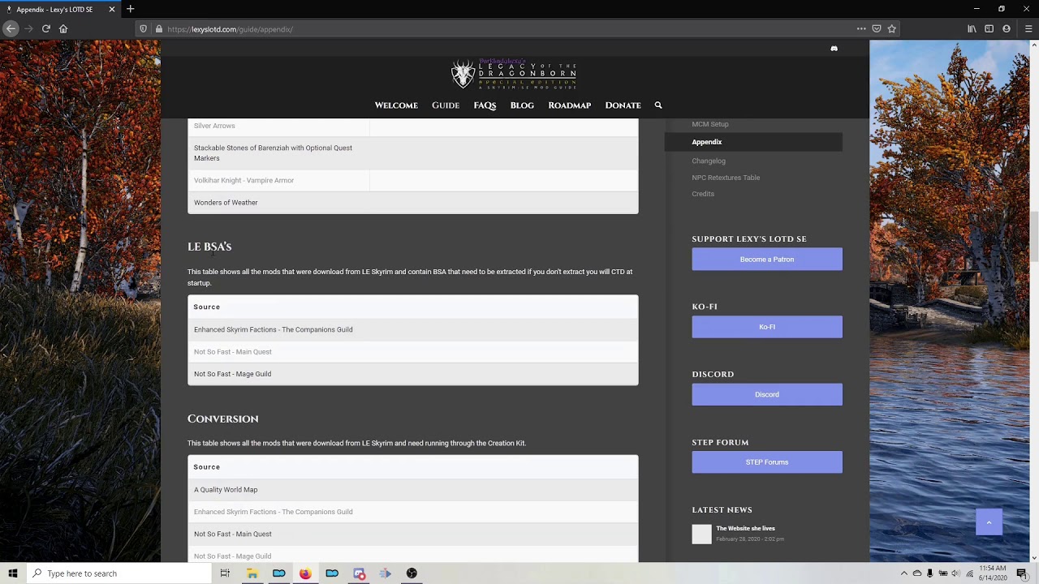The width and height of the screenshot is (1039, 584).
Task: Open the WELCOME menu item
Action: tap(396, 105)
